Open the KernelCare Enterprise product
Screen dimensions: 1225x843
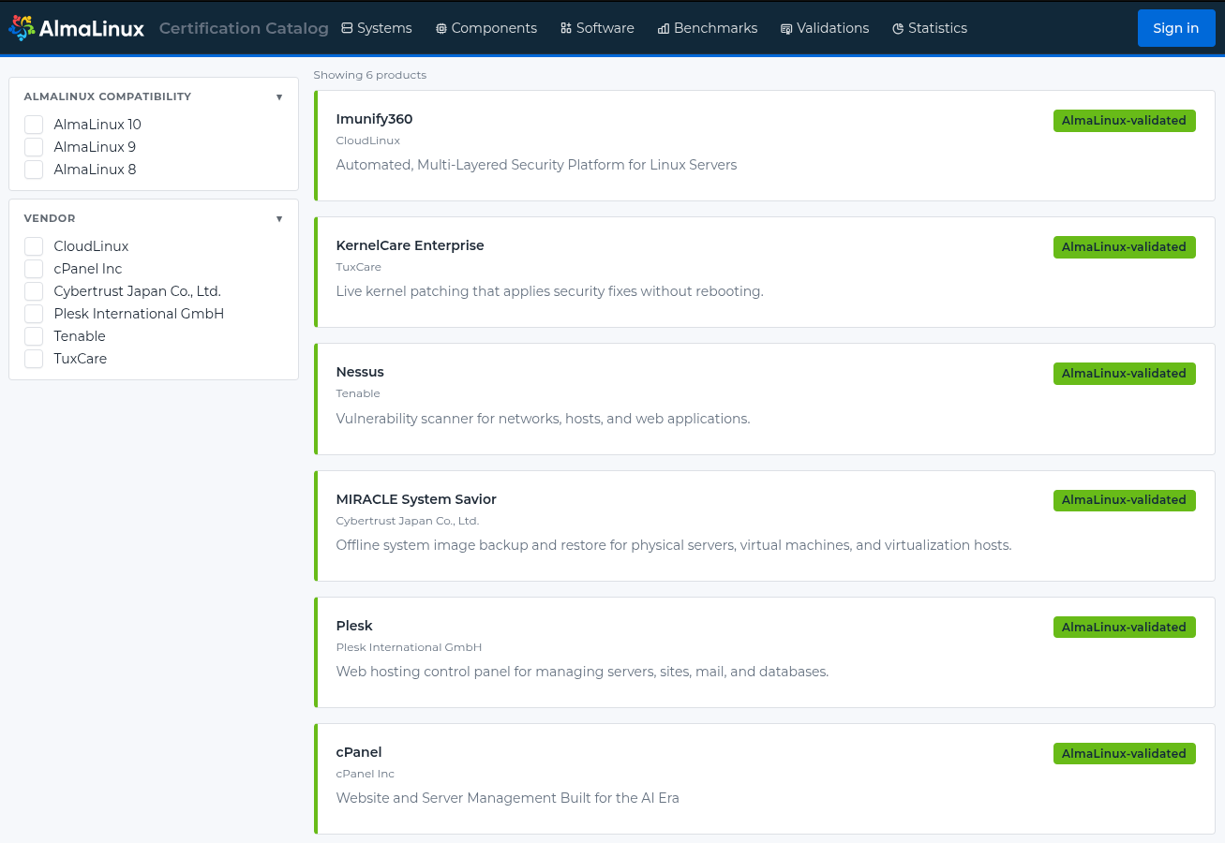click(x=411, y=245)
